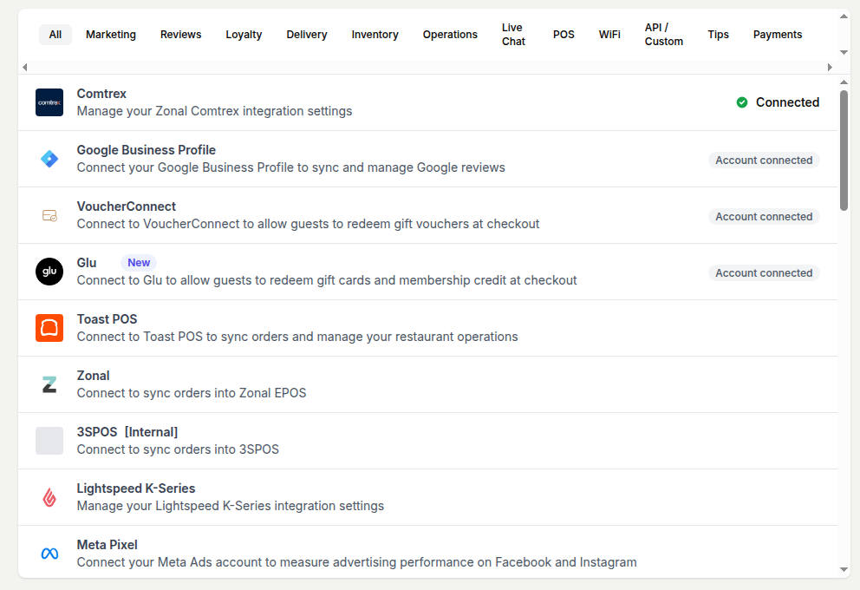Click "Connect to sync orders into Zonal EPOS"
Viewport: 860px width, 590px height.
point(192,394)
